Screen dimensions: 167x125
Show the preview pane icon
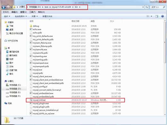coord(157,16)
